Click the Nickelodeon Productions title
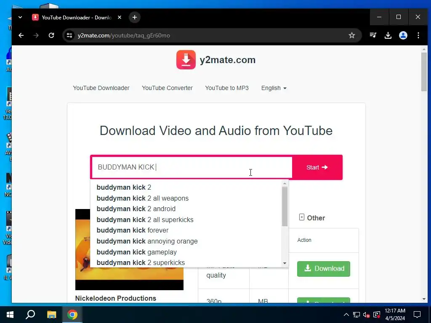 [116, 298]
